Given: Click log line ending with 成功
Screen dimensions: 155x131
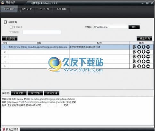Looking at the screenshot, I should (39, 102).
